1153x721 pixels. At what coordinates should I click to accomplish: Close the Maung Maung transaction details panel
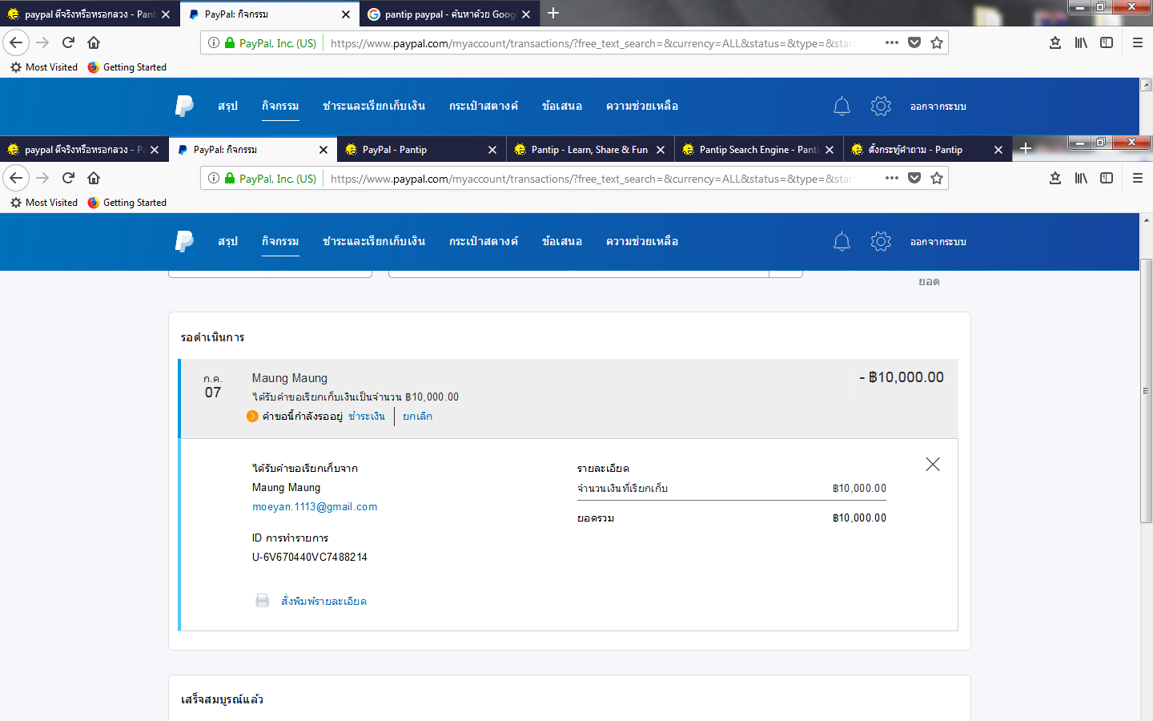(933, 465)
